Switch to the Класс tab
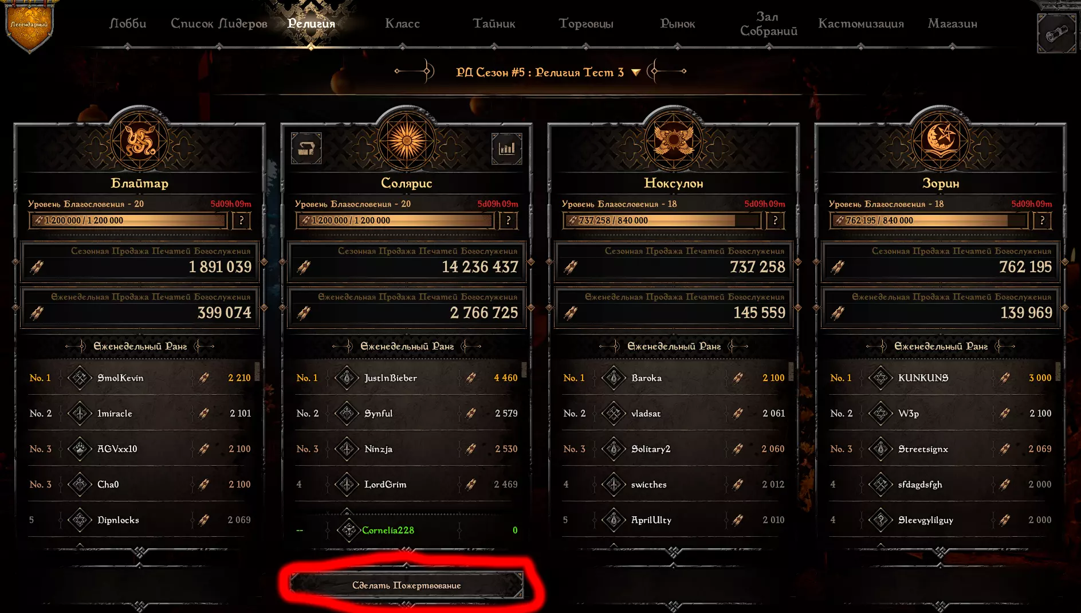The image size is (1081, 613). point(403,24)
